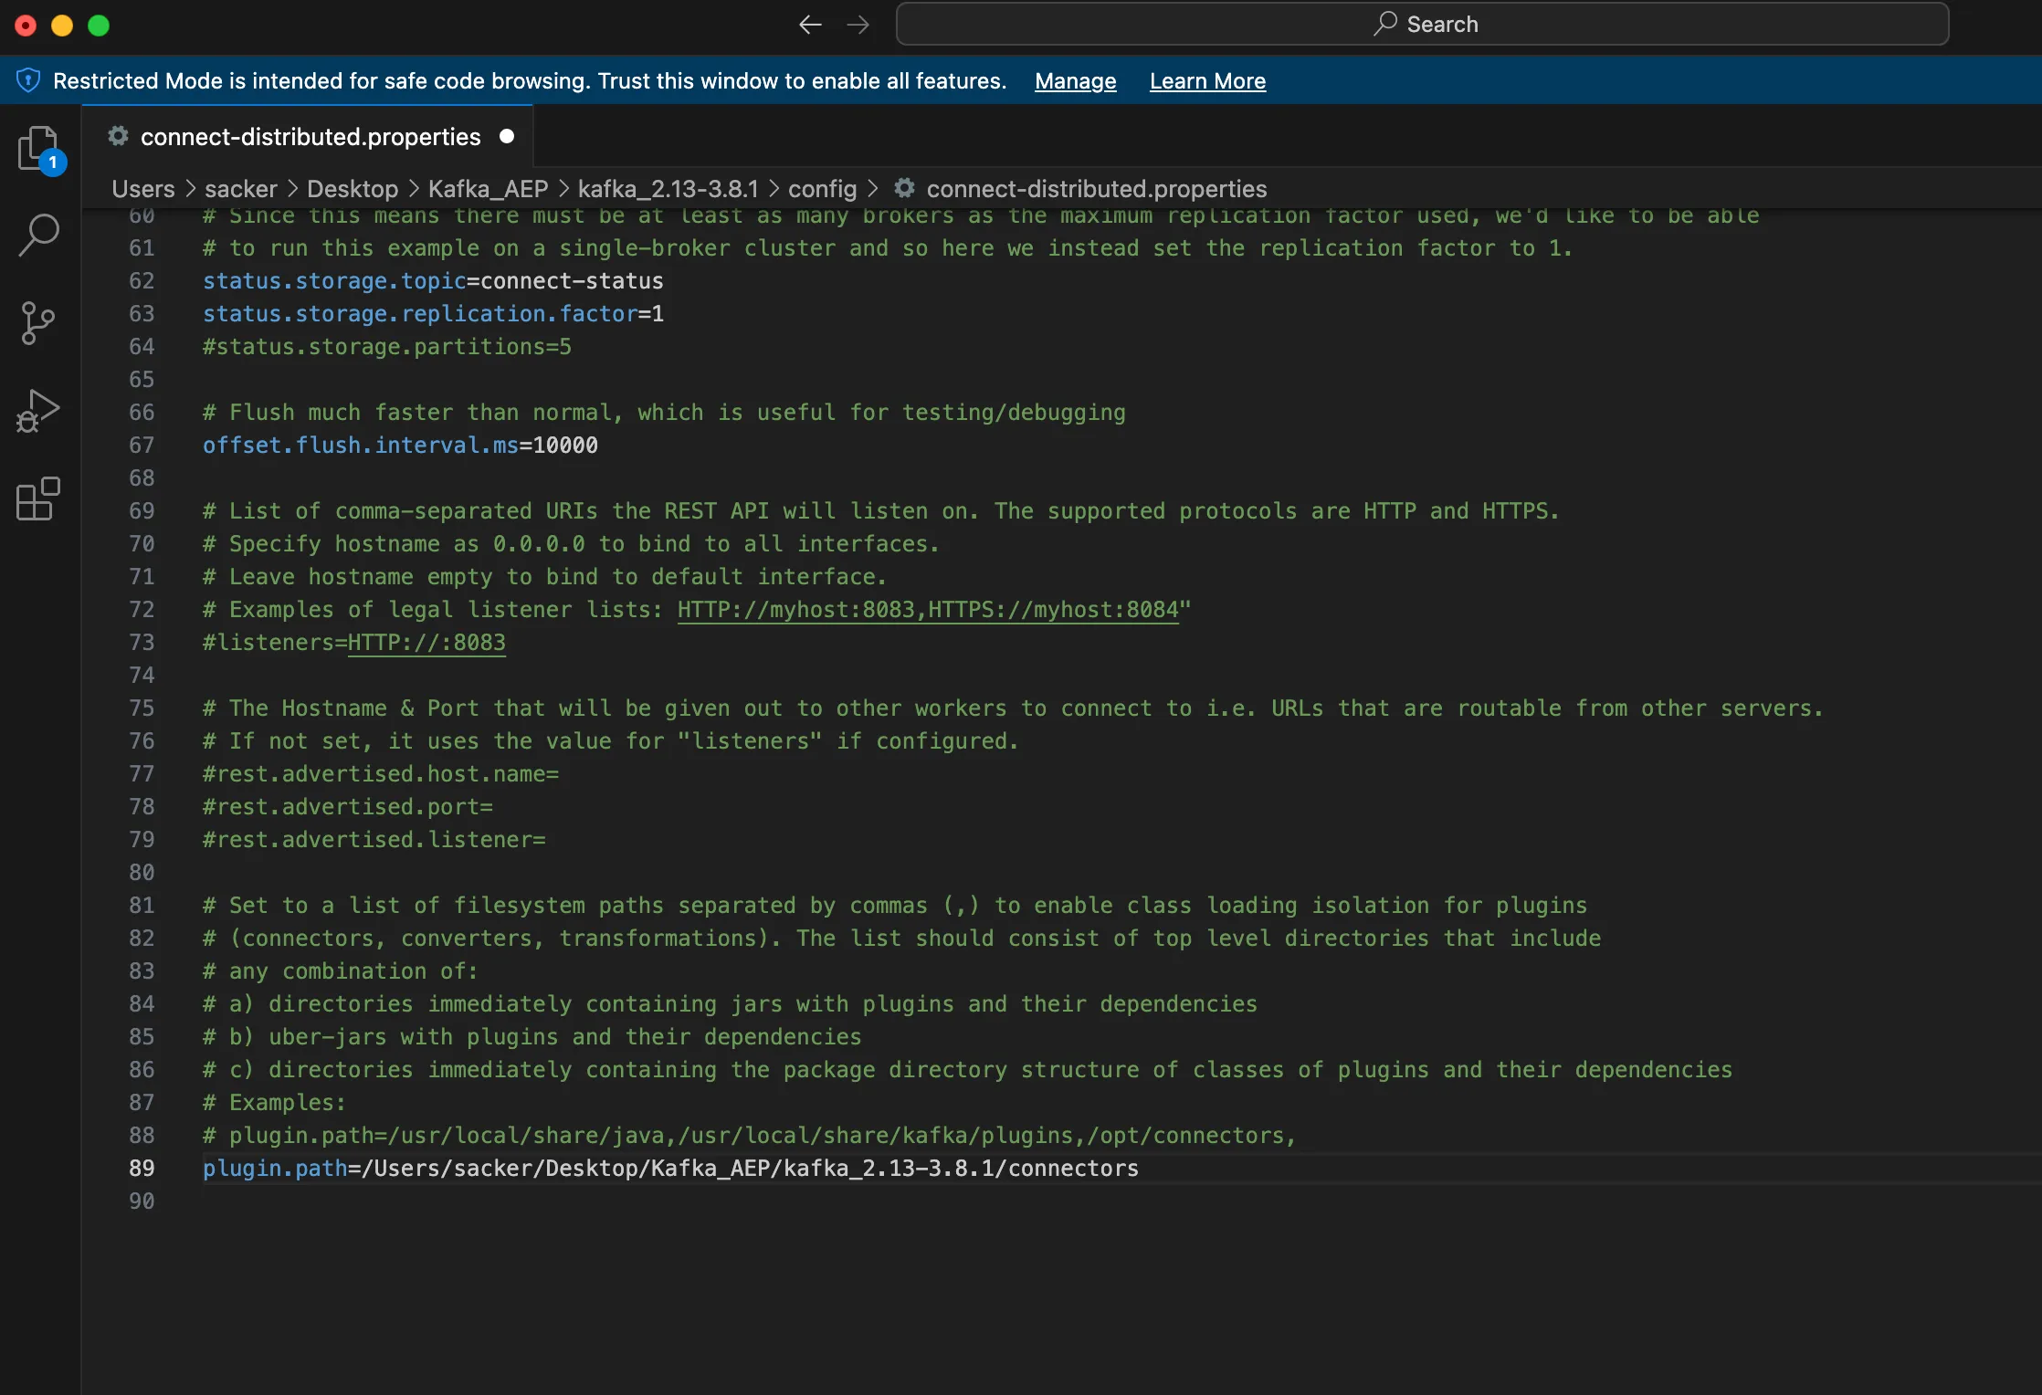Expand the Users breadcrumb segment
This screenshot has width=2042, height=1395.
143,189
